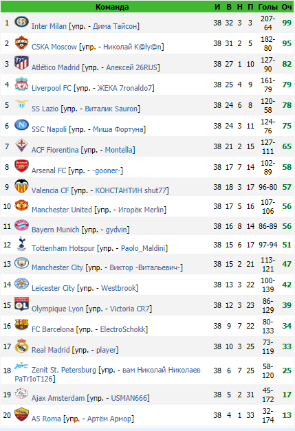Click the FC Barcelona crest icon
This screenshot has height=431, width=295.
(x=21, y=324)
